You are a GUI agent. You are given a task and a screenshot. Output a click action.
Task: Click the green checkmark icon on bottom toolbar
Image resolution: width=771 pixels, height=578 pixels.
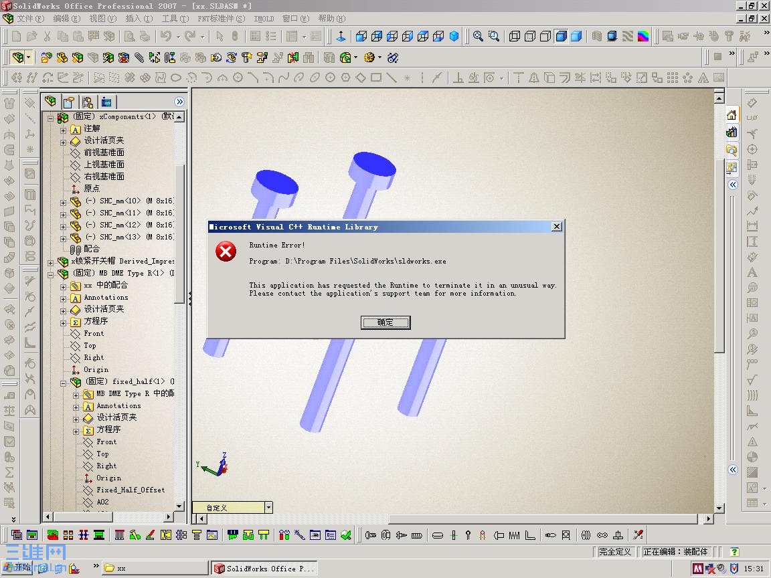346,535
